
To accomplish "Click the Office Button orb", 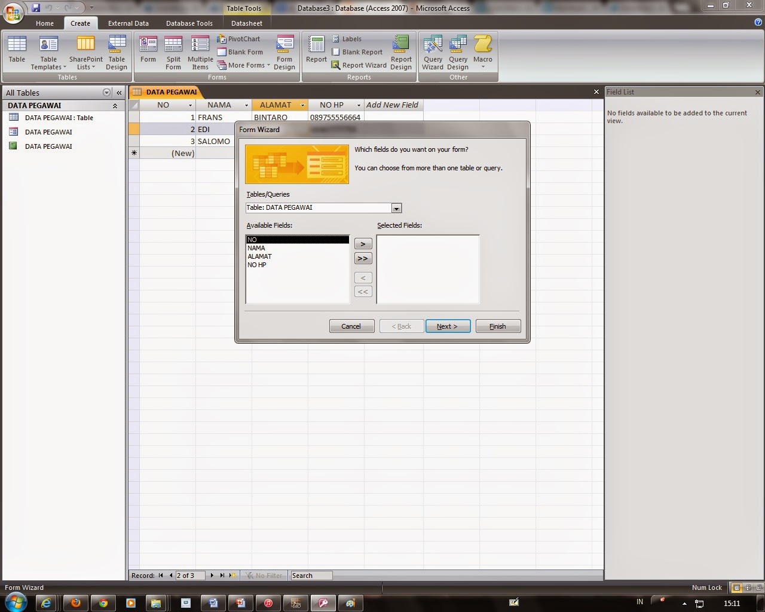I will (x=14, y=11).
